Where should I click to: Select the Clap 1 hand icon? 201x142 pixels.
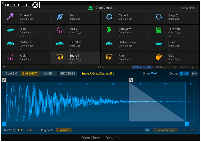159,57
